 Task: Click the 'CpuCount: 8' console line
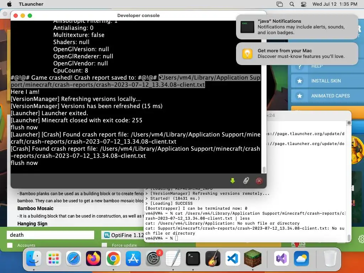pos(71,70)
